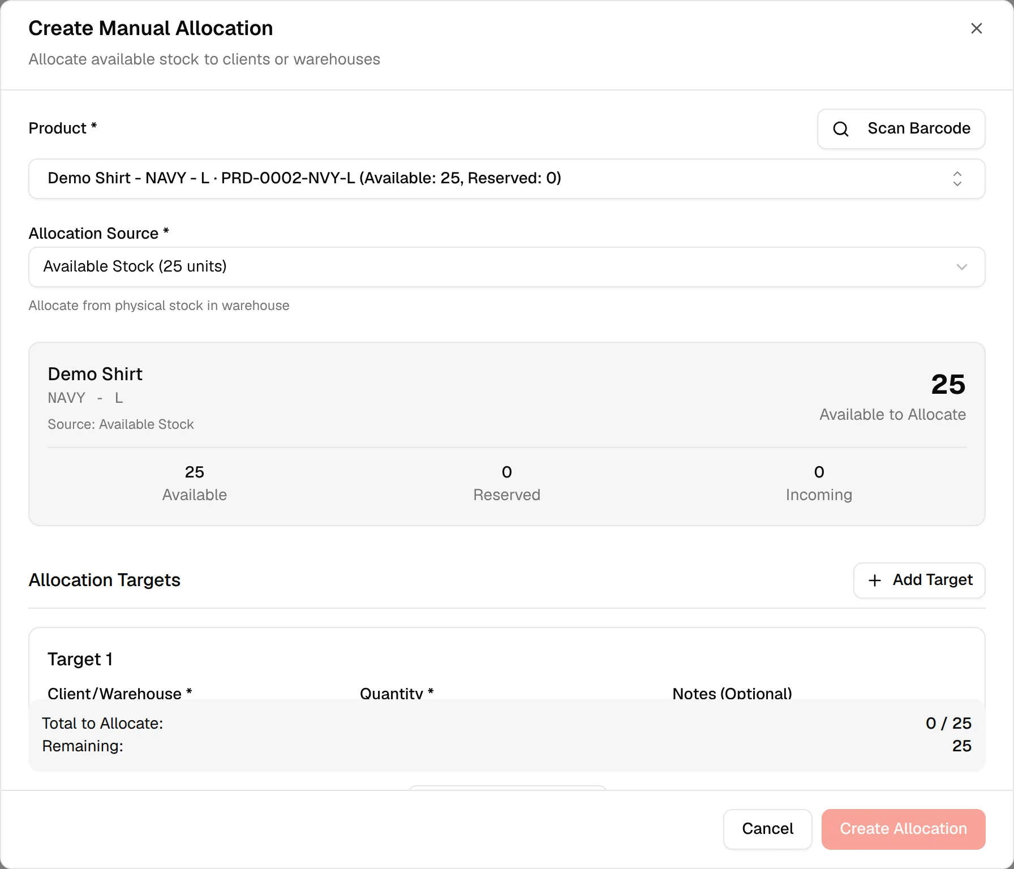Click the chevron arrow on Allocation Source
Viewport: 1014px width, 869px height.
pos(961,267)
